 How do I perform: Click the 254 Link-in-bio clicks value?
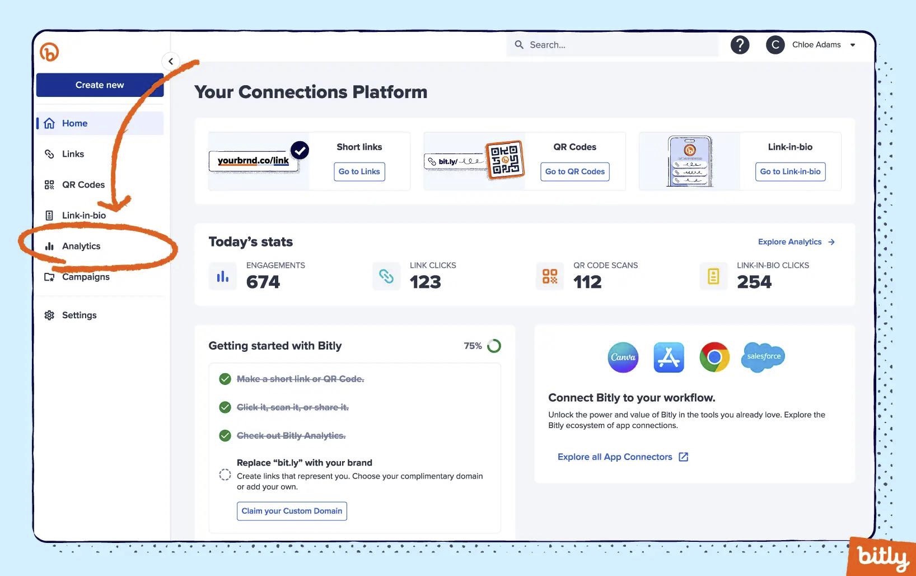point(754,282)
